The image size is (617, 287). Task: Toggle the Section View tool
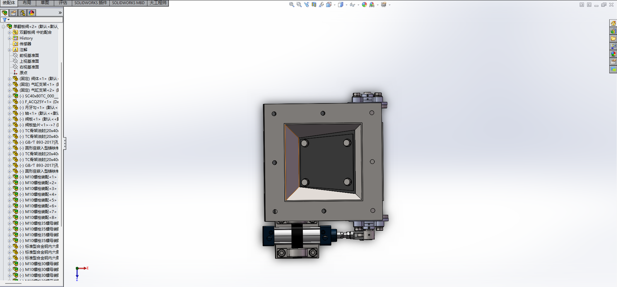click(x=314, y=4)
